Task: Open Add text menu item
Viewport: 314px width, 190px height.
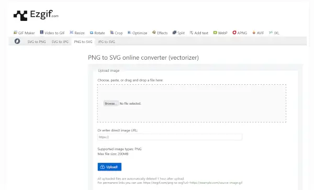Action: pos(199,33)
